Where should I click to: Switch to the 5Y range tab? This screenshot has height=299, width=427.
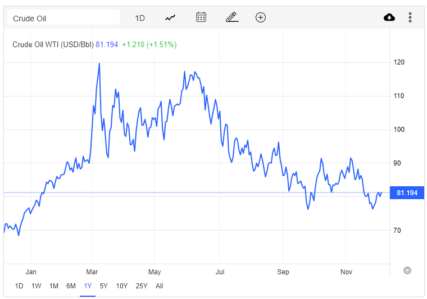point(104,286)
